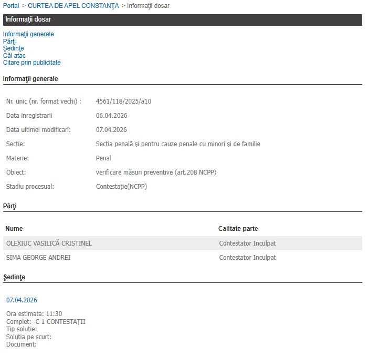Select the OLEXIUC VASILICĂ CRISTINEL party row
369x356 pixels.
click(x=49, y=243)
